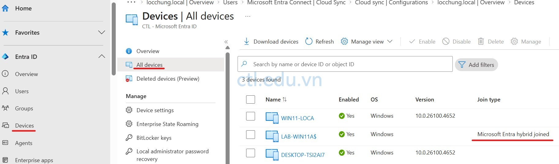Open the Manage view dropdown arrow

[390, 41]
